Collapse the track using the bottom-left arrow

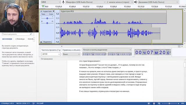(x=41, y=42)
